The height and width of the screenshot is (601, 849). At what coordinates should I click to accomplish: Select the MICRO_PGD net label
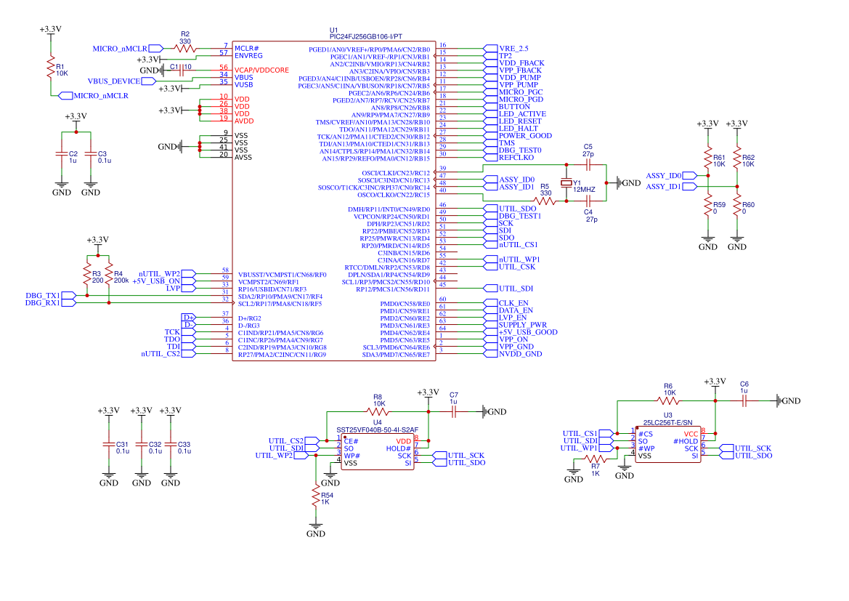point(513,99)
